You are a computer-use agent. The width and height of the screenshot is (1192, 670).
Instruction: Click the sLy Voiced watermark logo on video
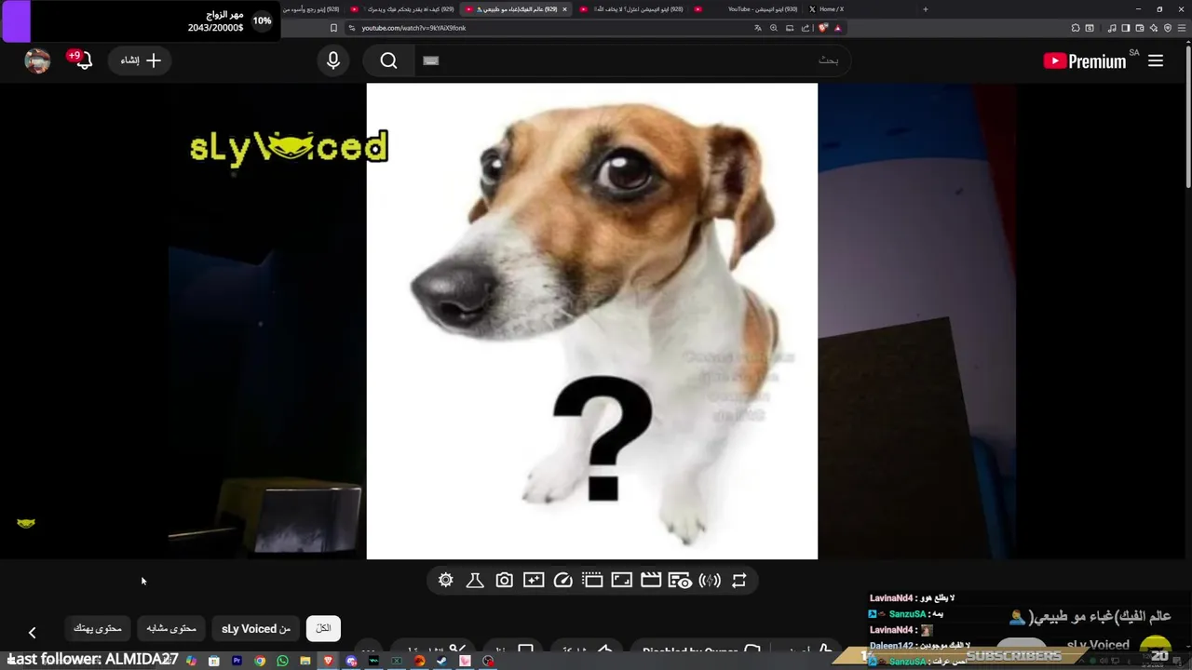(289, 149)
